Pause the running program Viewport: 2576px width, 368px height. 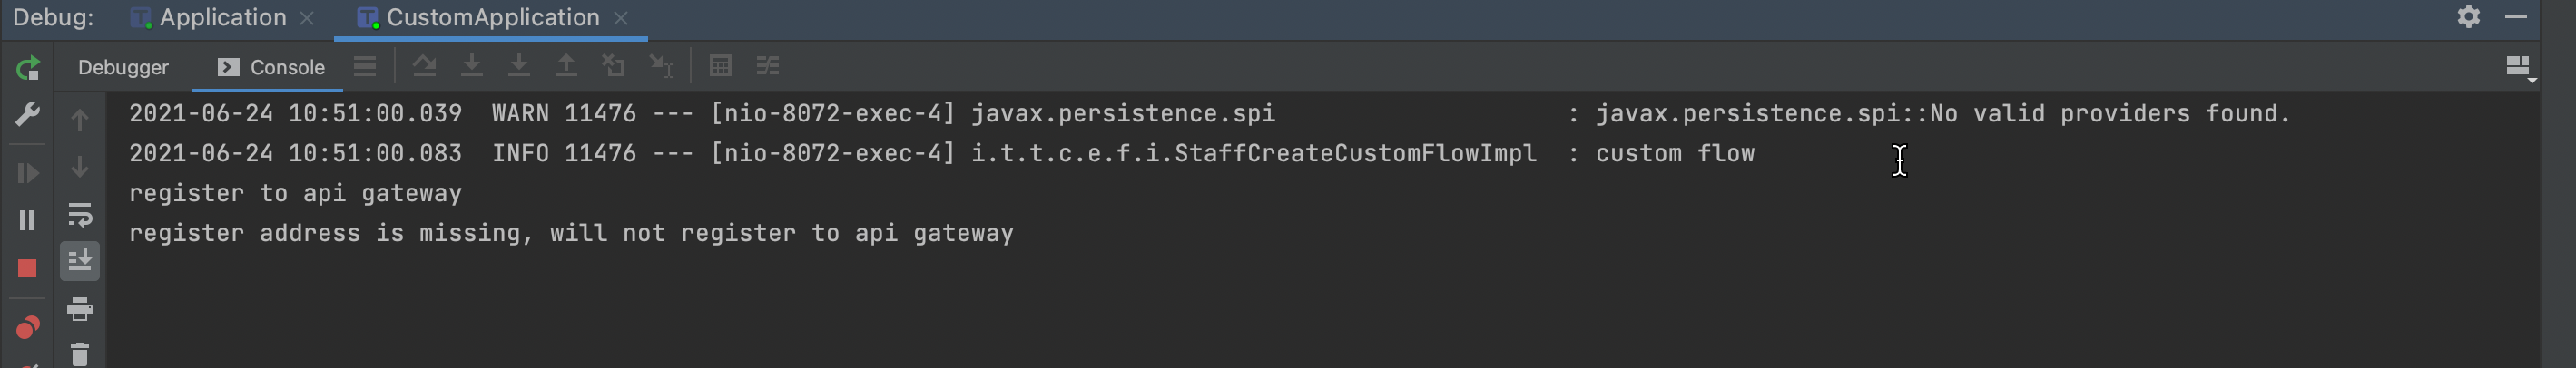28,220
